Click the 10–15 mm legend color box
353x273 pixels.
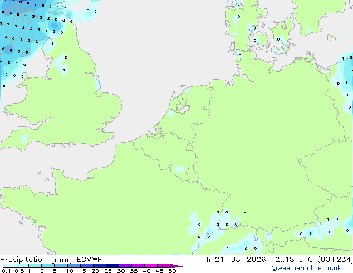click(74, 266)
